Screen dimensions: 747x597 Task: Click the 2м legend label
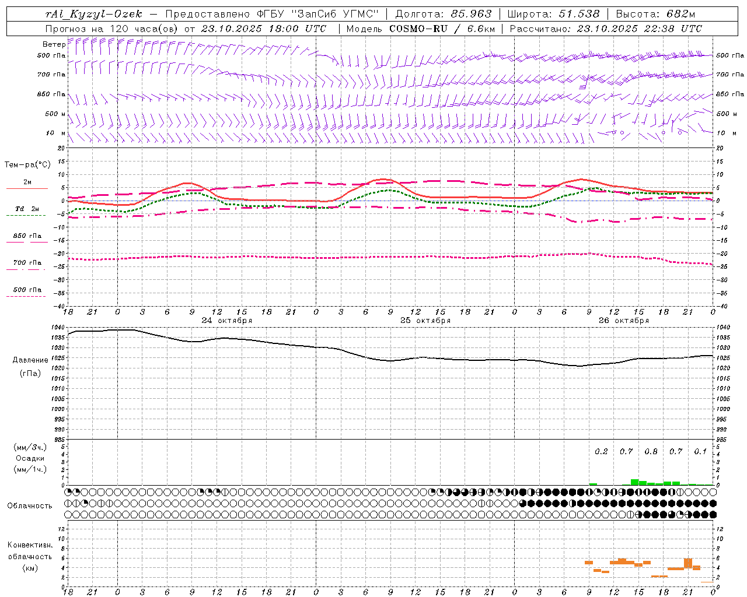[27, 182]
